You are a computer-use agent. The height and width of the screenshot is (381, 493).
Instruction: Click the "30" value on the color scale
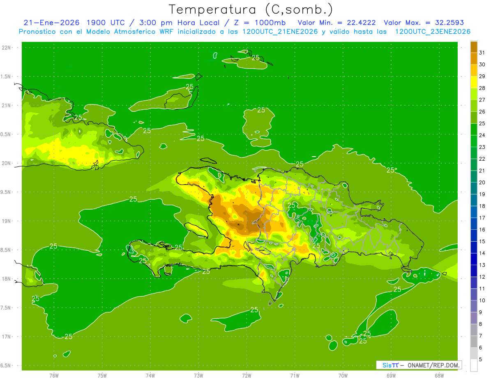point(482,65)
